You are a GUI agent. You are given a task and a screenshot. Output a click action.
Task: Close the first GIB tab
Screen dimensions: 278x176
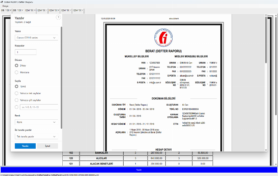pos(10,10)
